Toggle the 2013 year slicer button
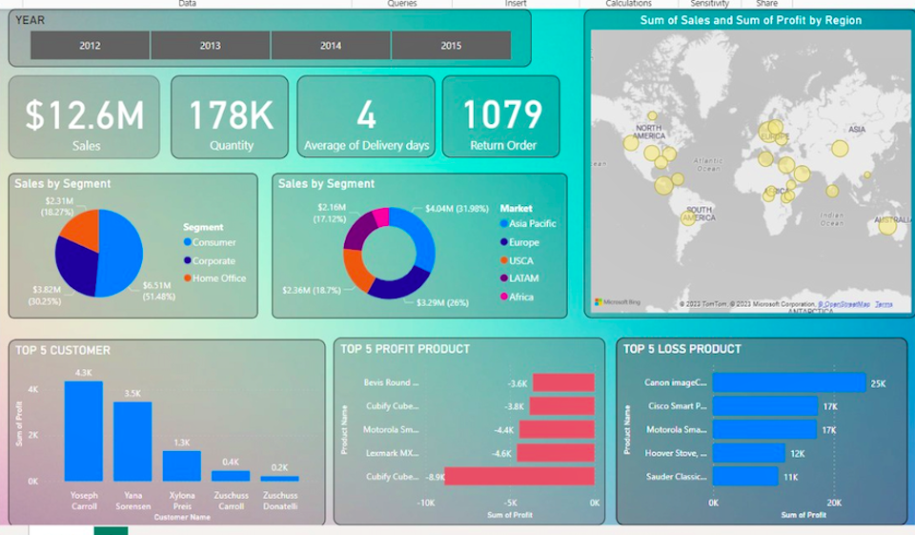 tap(210, 46)
